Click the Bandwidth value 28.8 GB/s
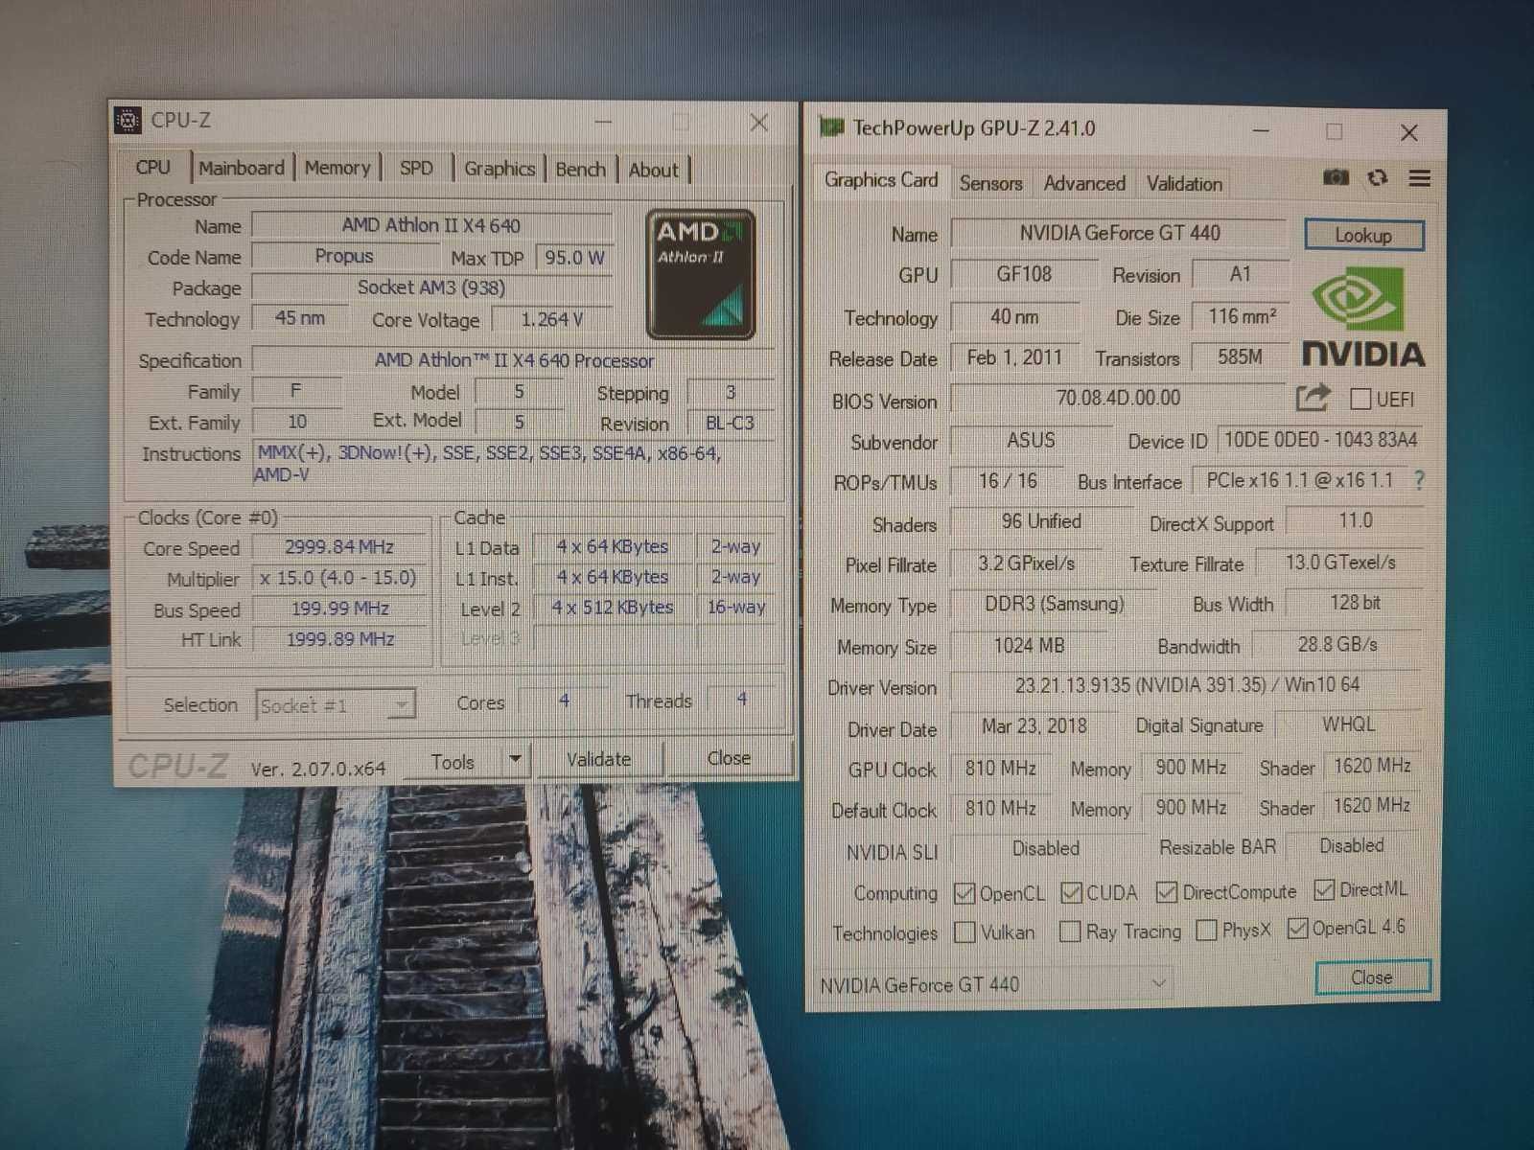The image size is (1534, 1150). 1337,644
